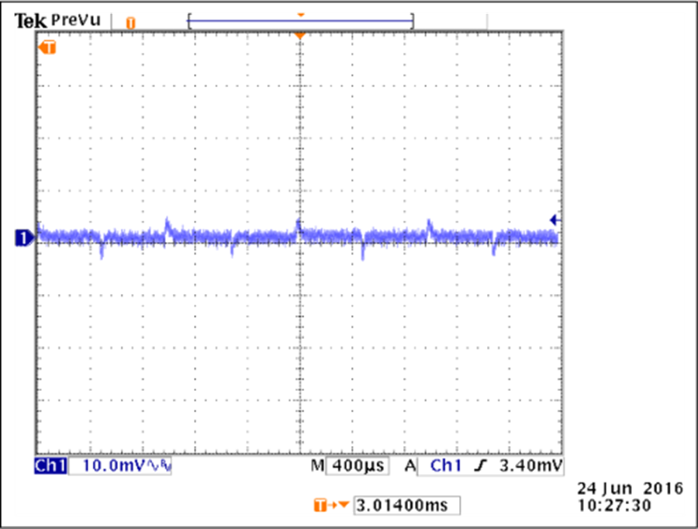Select the blue trigger level arrow on right edge
698x529 pixels.
[x=554, y=220]
